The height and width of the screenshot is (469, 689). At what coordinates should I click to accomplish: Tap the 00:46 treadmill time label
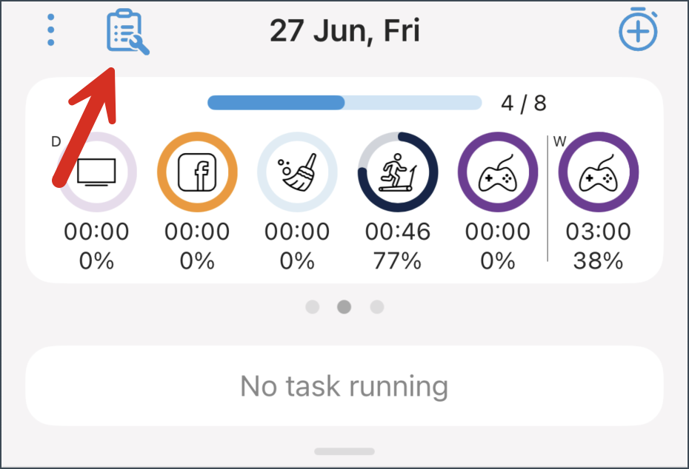click(x=398, y=232)
